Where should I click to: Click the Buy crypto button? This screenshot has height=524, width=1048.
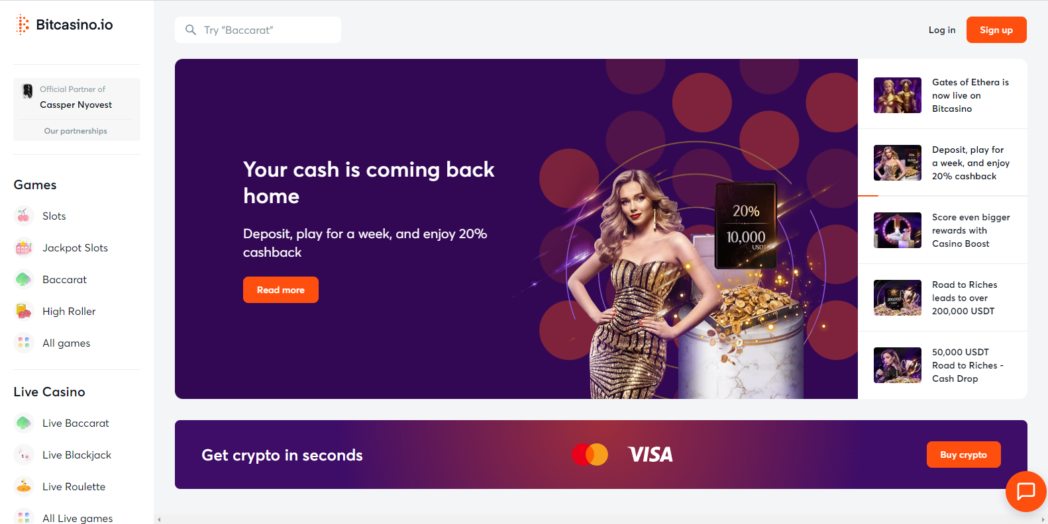point(963,455)
